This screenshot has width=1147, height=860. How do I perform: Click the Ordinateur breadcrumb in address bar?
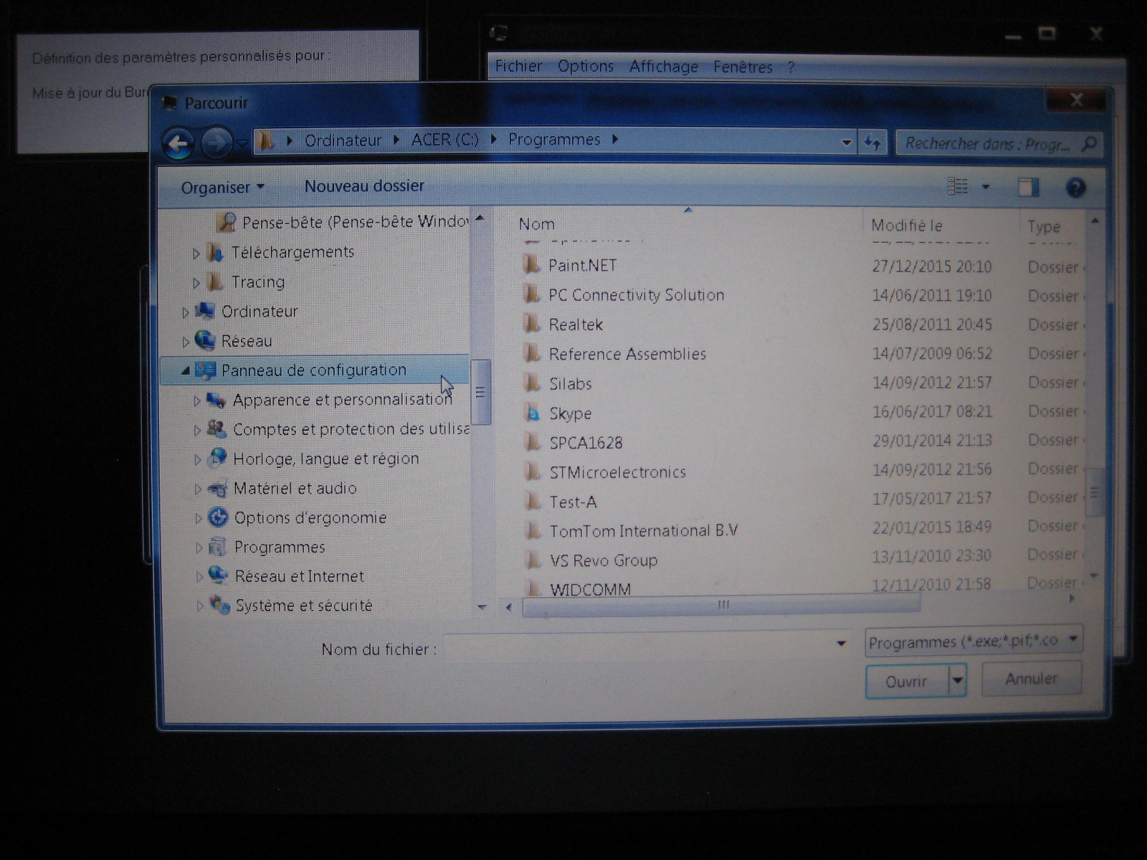343,140
